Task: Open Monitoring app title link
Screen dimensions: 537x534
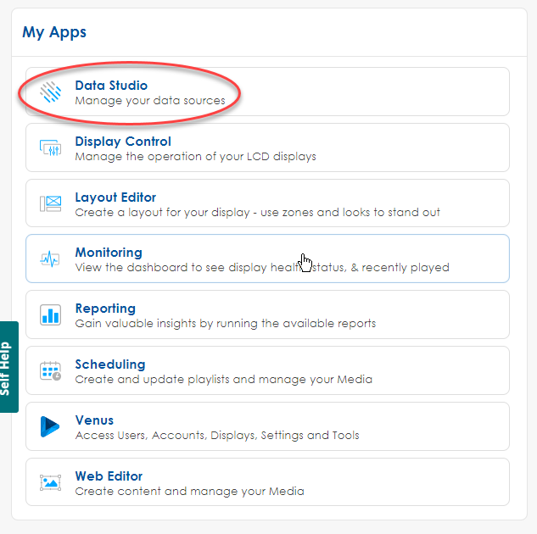Action: (x=109, y=253)
